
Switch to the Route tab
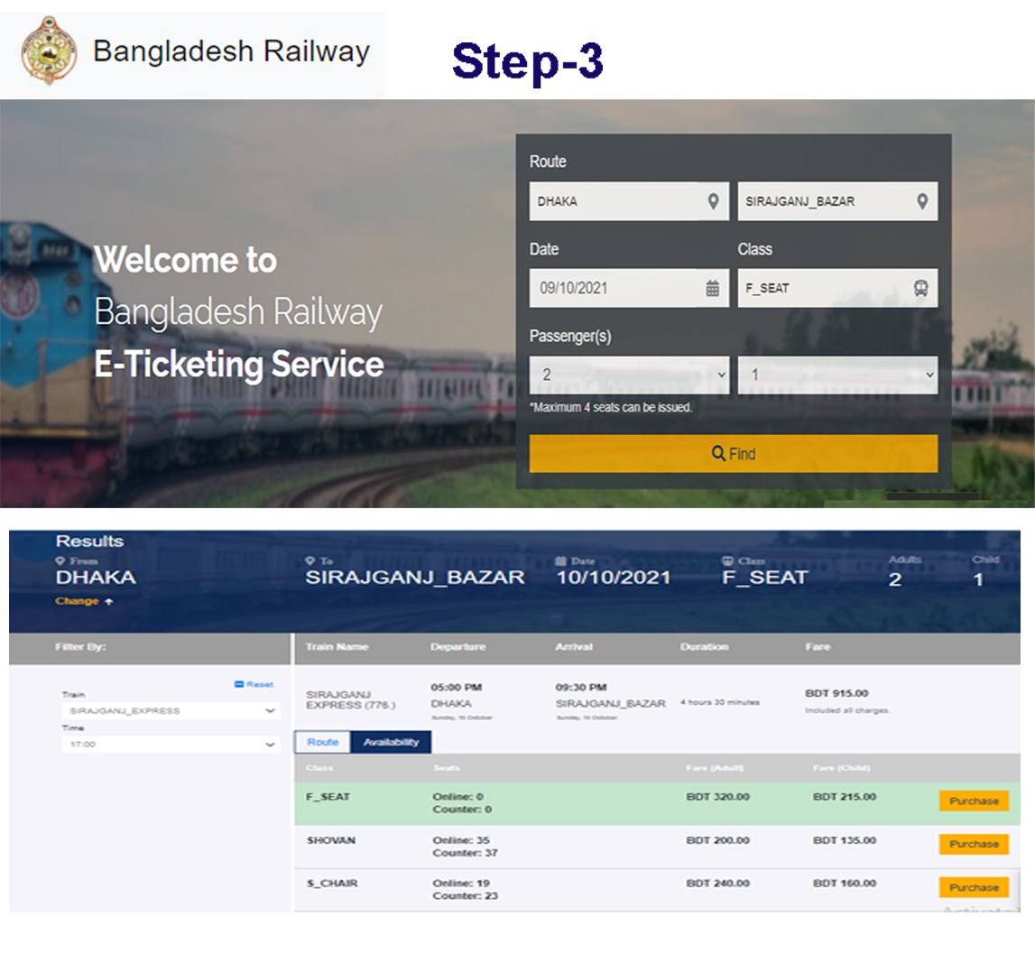323,742
